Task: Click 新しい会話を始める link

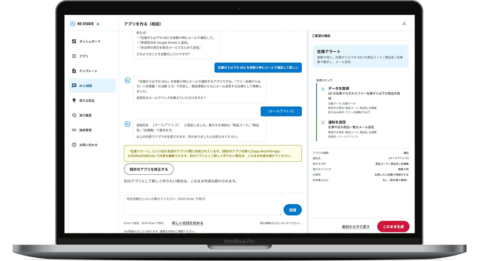Action: coord(187,223)
